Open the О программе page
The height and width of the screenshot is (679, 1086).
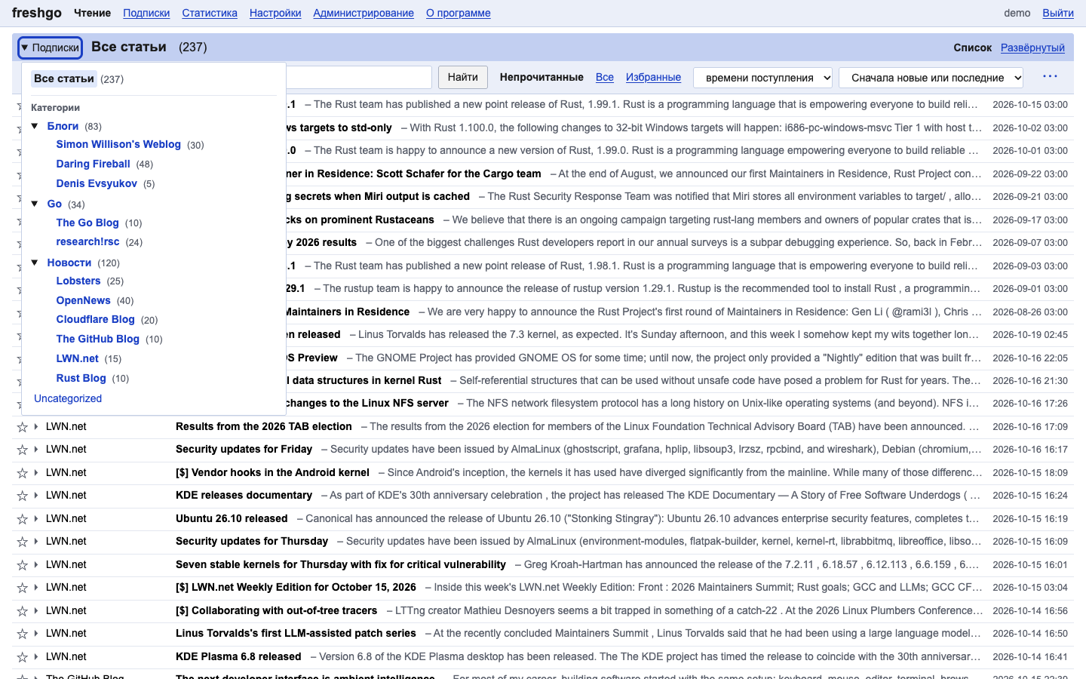coord(459,13)
